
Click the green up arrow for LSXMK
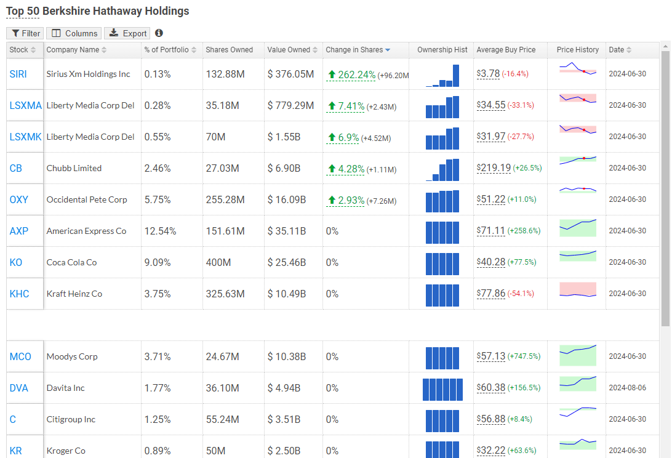click(331, 137)
